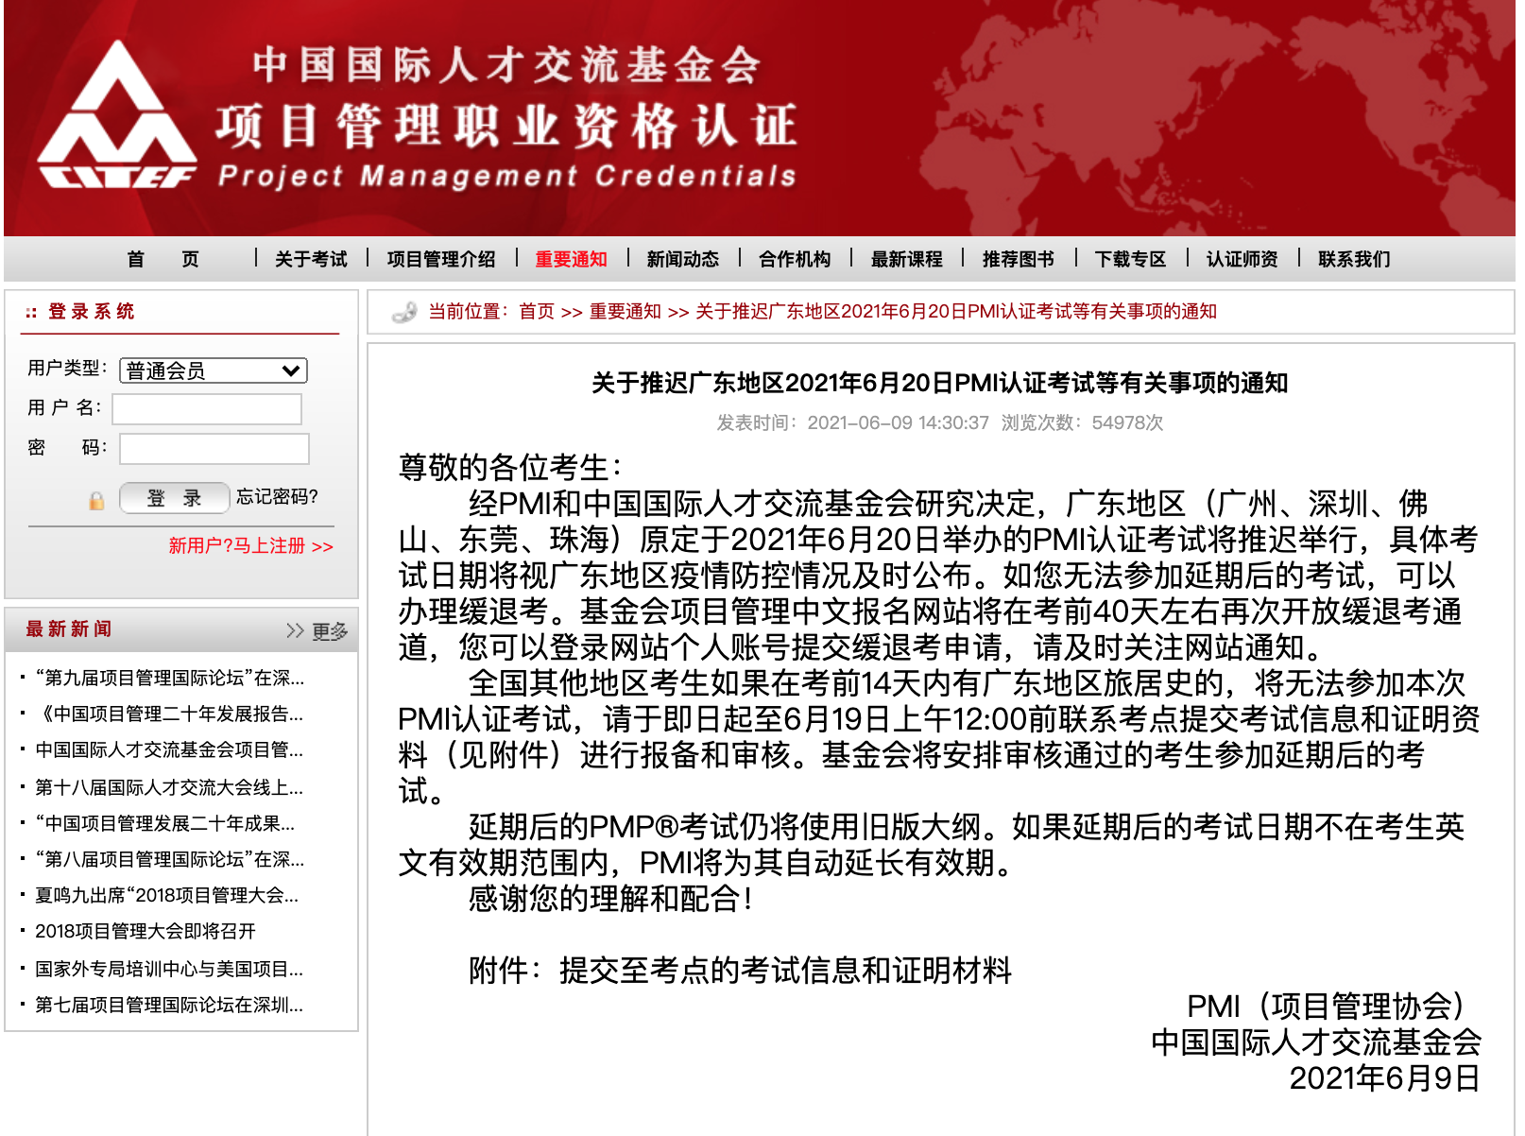
Task: Open the 合作机构 menu item
Action: click(x=795, y=259)
